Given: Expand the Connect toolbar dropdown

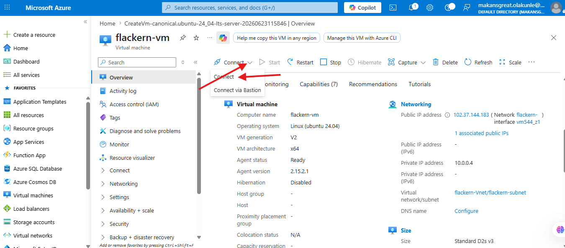Looking at the screenshot, I should (250, 63).
